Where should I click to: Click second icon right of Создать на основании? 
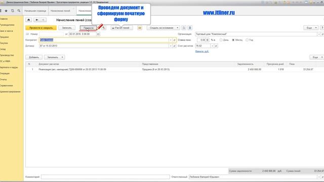coord(190,28)
